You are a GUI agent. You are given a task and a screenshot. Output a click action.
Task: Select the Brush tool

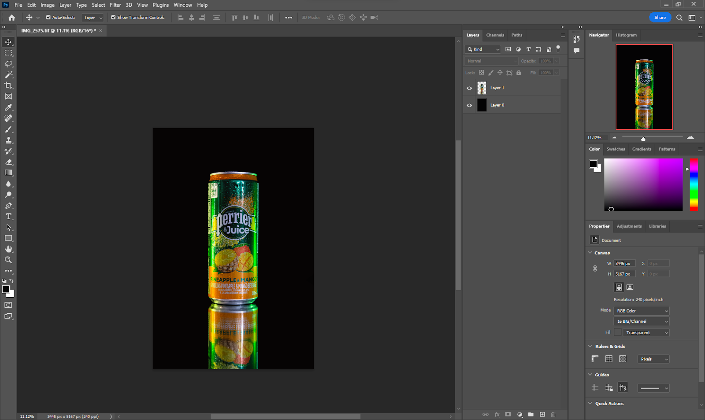(8, 129)
